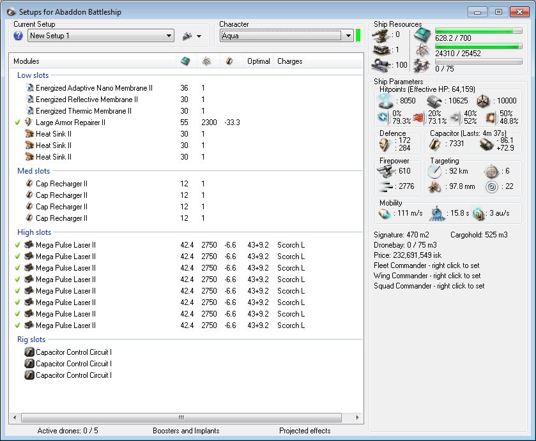The image size is (536, 441).
Task: Click the targeting range icon showing 92 km
Action: point(434,172)
